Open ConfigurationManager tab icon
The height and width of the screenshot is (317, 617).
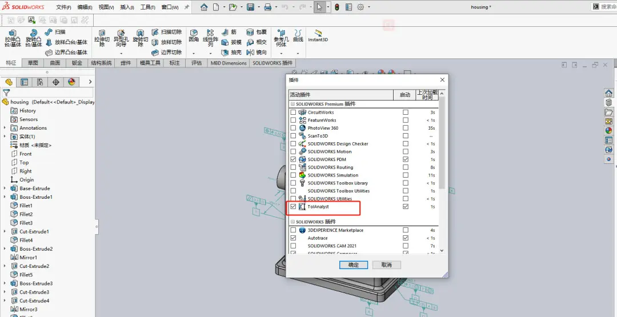(40, 82)
